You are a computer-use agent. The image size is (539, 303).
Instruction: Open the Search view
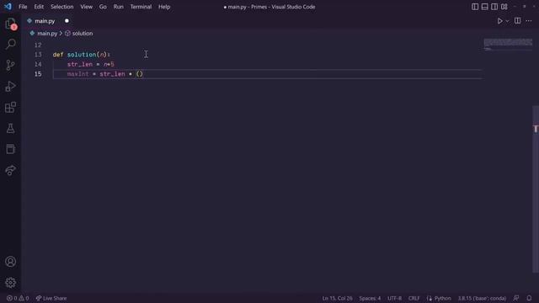point(11,44)
